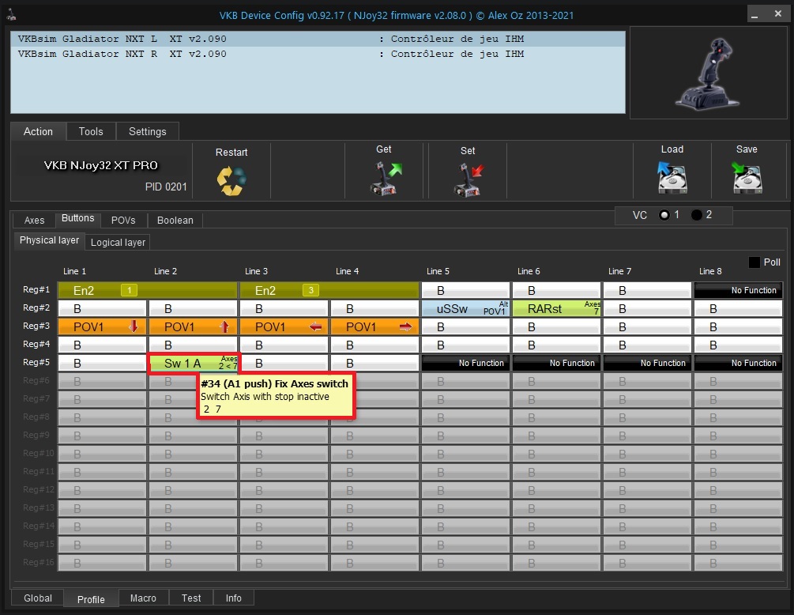Click the VKB NJoy32 XT PRO label
This screenshot has width=794, height=615.
[101, 165]
